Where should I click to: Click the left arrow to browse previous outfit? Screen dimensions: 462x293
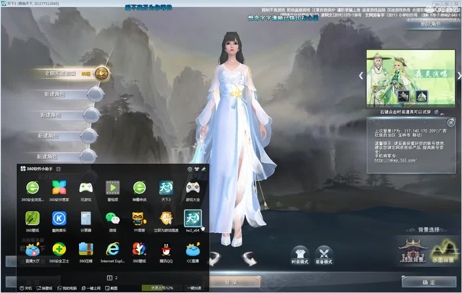[x=361, y=75]
